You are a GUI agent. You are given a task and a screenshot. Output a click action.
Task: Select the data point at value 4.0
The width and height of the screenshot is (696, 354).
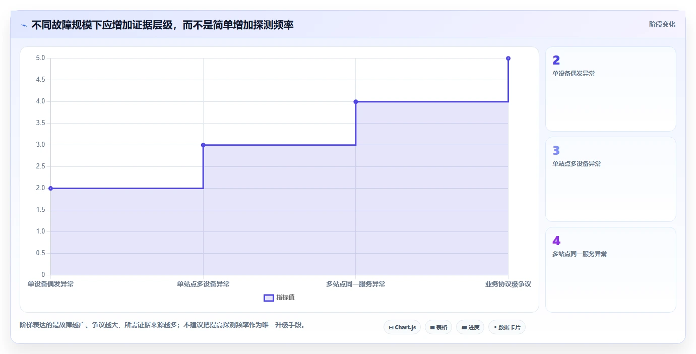click(356, 101)
